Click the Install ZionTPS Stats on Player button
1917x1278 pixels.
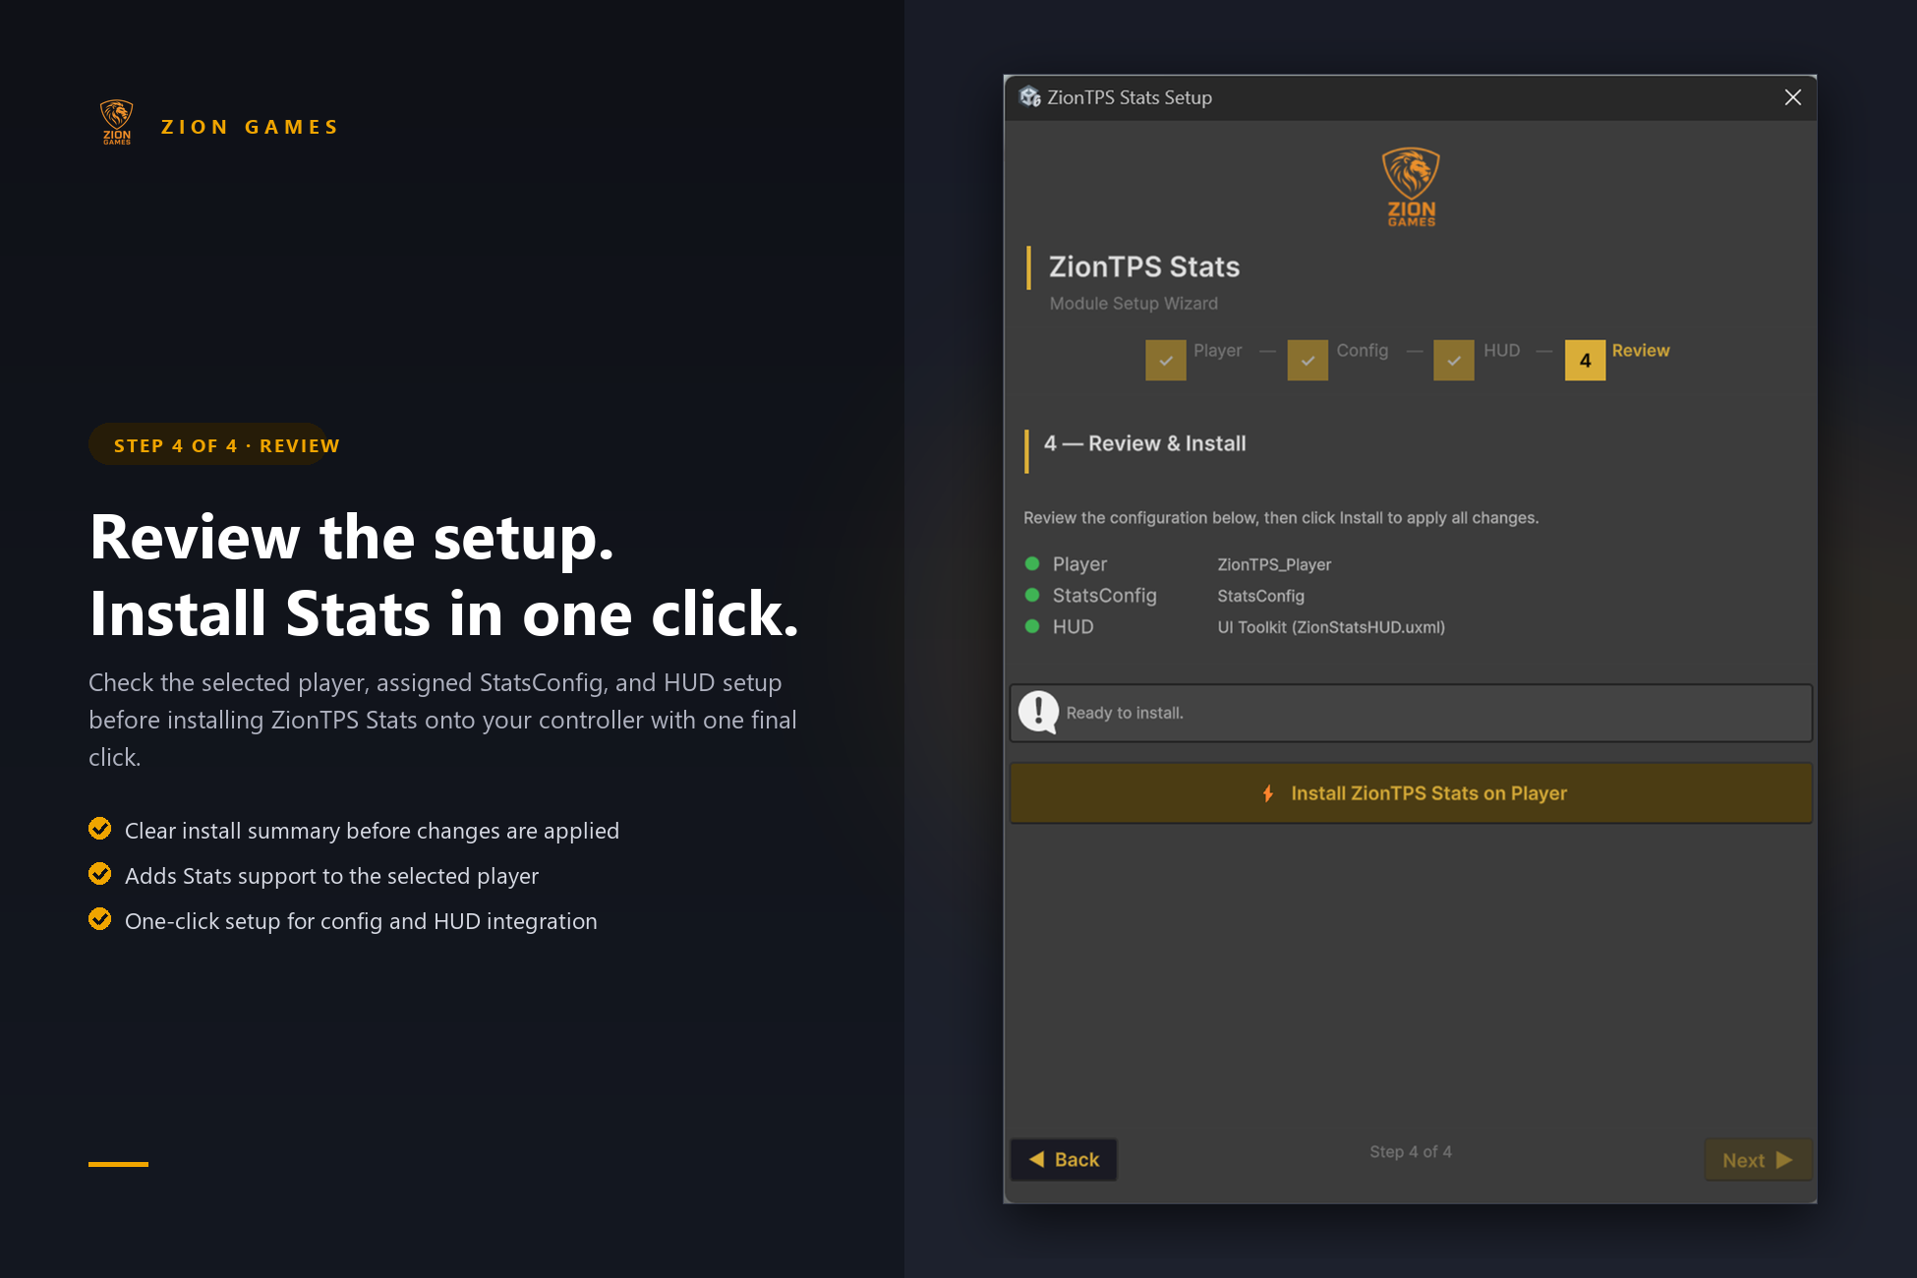(1411, 793)
